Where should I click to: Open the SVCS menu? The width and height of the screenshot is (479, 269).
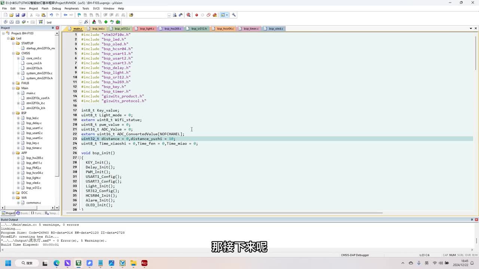click(x=96, y=8)
